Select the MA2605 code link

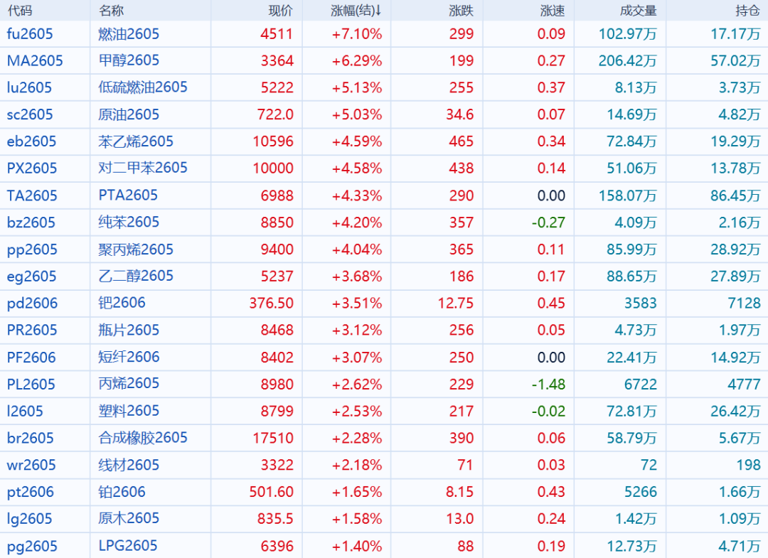(x=35, y=61)
